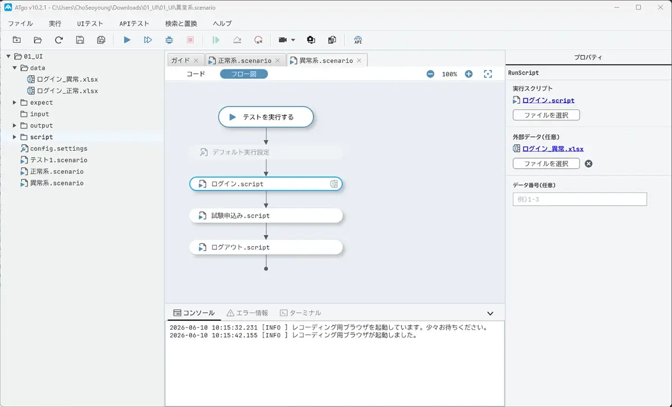
Task: Open the ヘルプ menu
Action: tap(222, 24)
